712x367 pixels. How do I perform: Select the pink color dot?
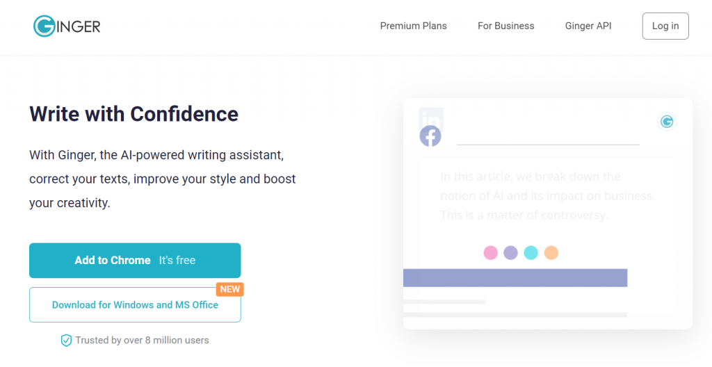click(490, 252)
